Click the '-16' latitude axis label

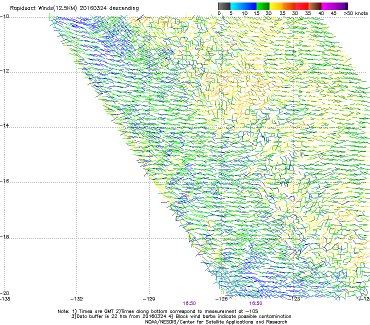pos(4,181)
